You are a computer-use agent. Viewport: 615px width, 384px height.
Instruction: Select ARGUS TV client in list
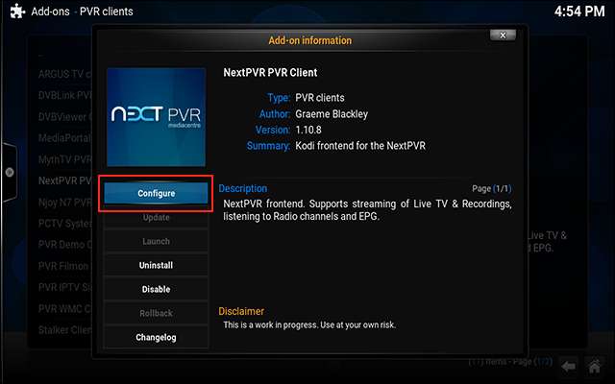[64, 74]
